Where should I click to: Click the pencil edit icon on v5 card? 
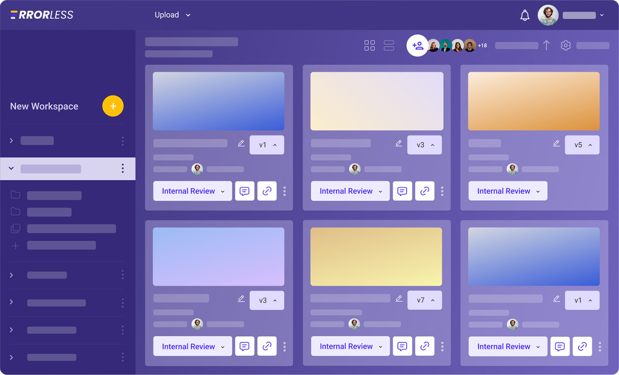[x=556, y=143]
